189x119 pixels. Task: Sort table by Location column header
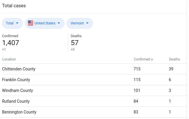pos(9,59)
